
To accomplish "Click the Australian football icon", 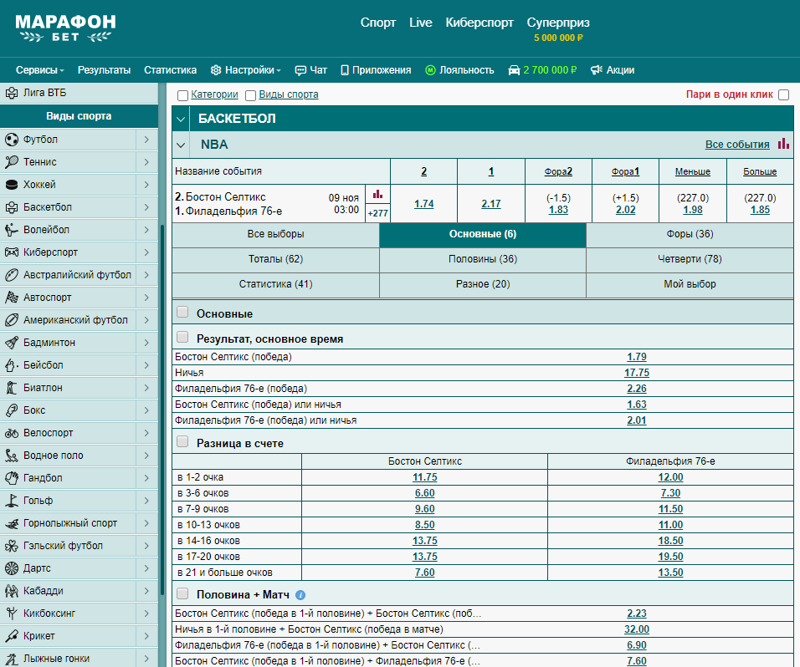I will (11, 275).
